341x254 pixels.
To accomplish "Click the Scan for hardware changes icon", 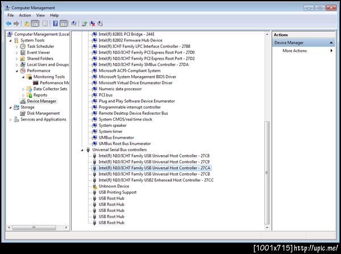I will pos(74,23).
